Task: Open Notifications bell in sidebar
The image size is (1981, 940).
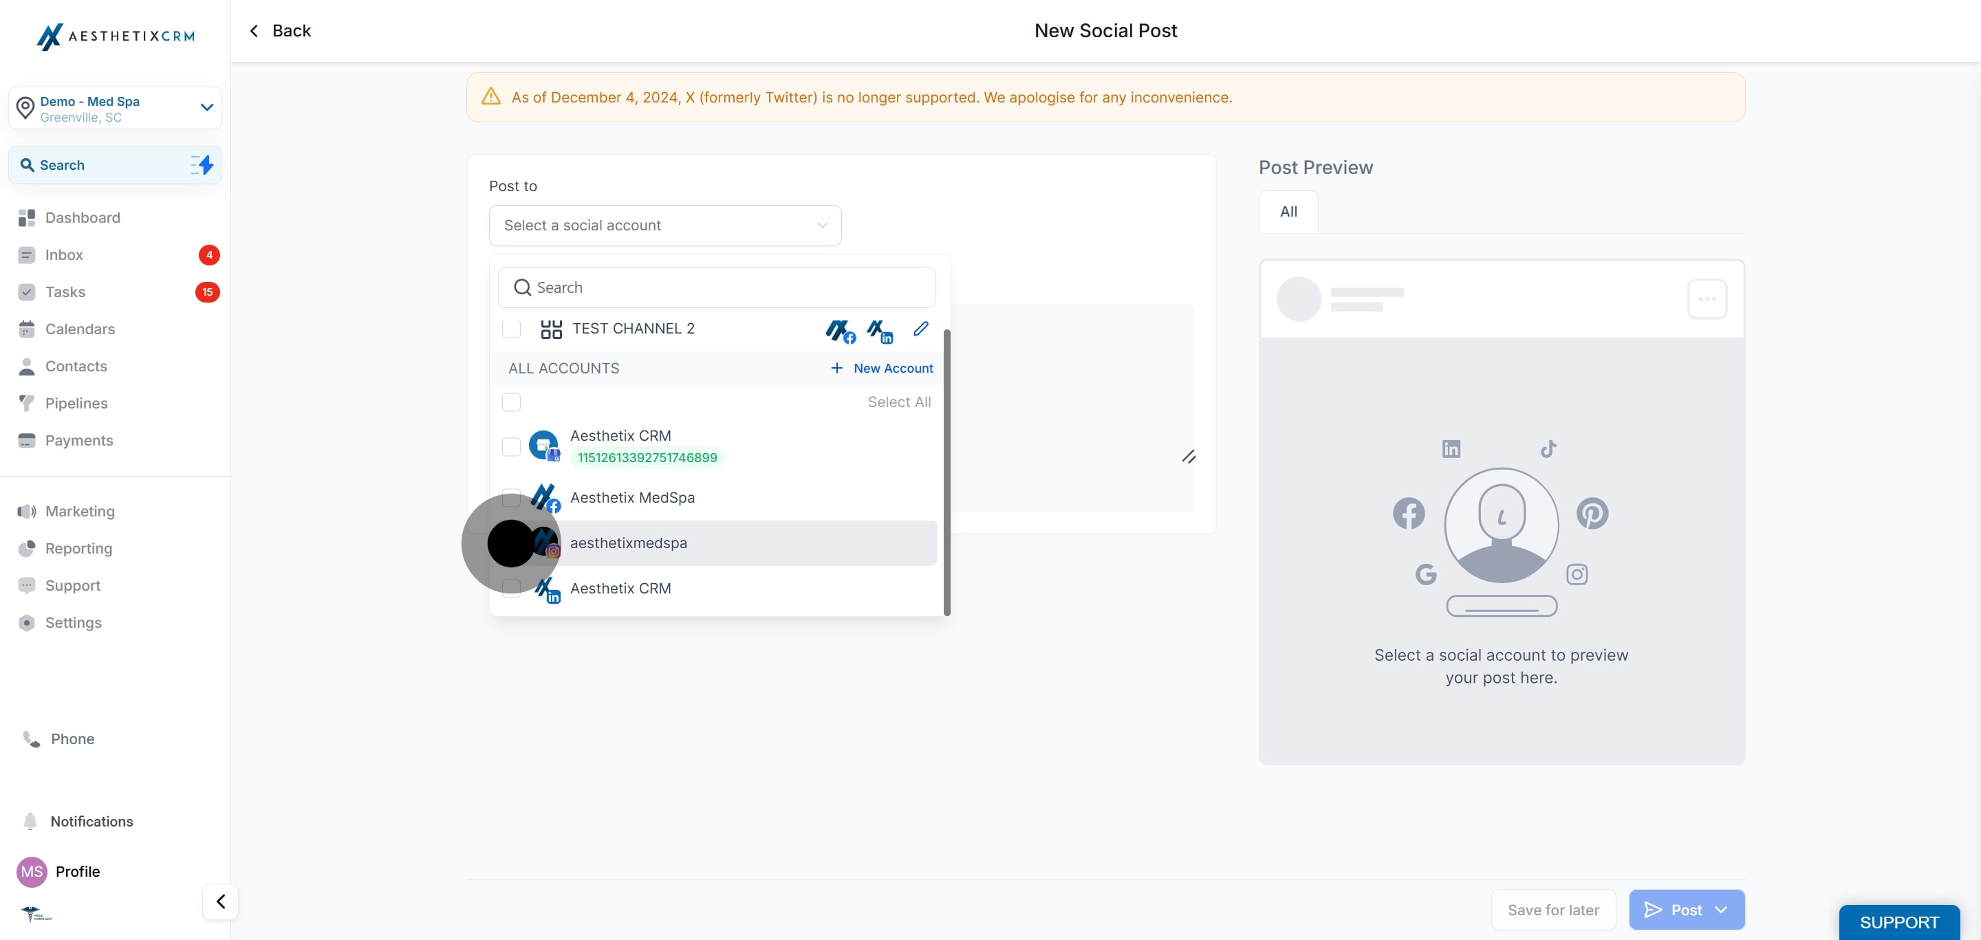Action: point(30,821)
